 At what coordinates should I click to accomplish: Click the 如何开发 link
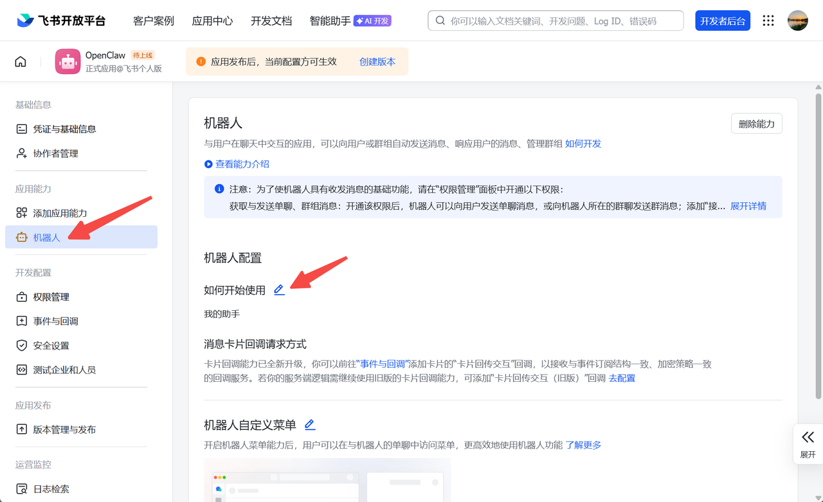click(x=583, y=144)
